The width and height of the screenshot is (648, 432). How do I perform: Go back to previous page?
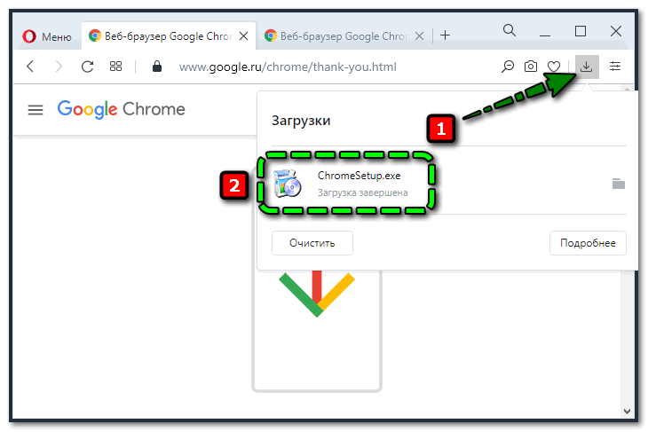point(30,67)
